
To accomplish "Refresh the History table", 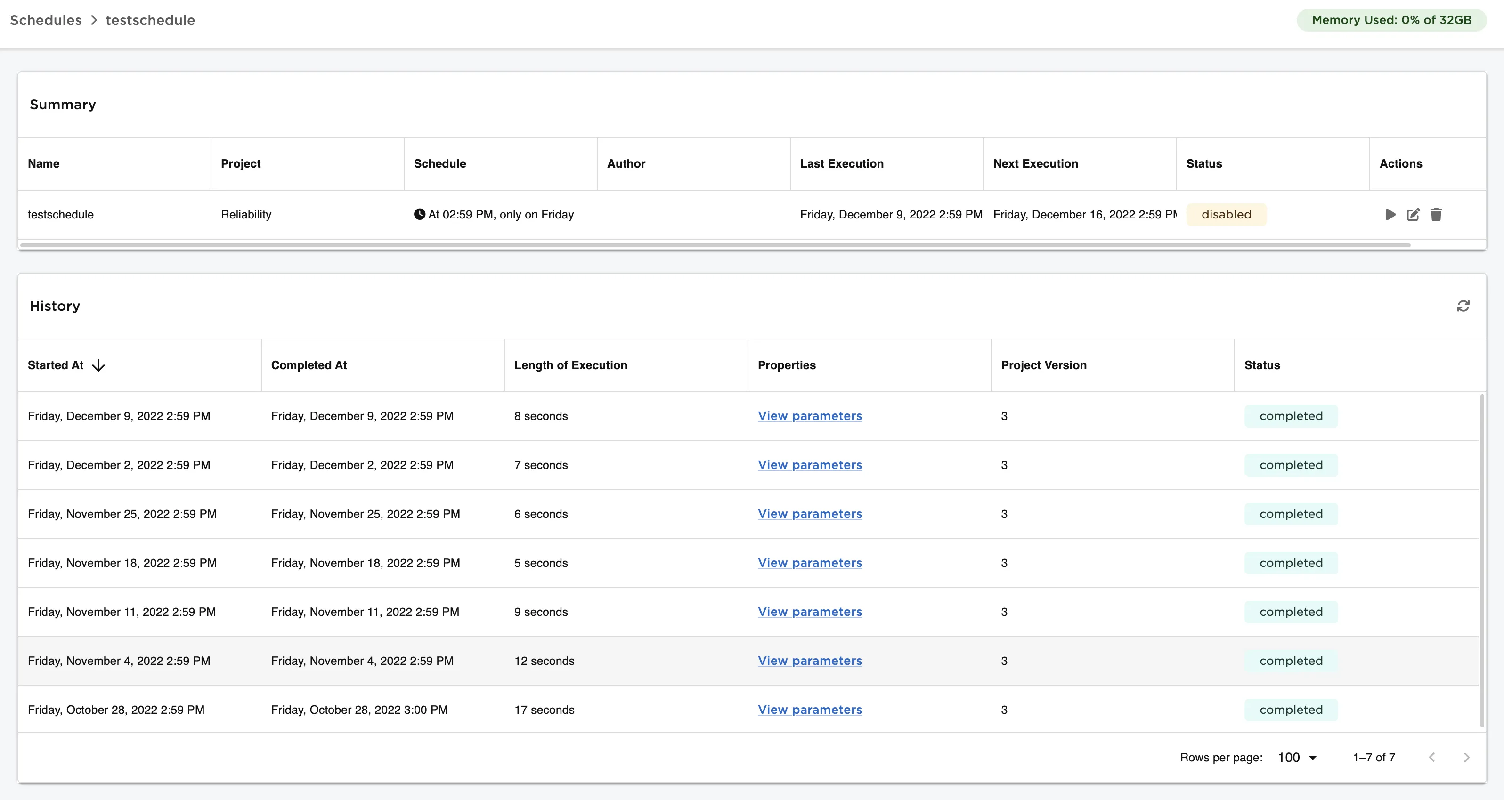I will 1463,307.
